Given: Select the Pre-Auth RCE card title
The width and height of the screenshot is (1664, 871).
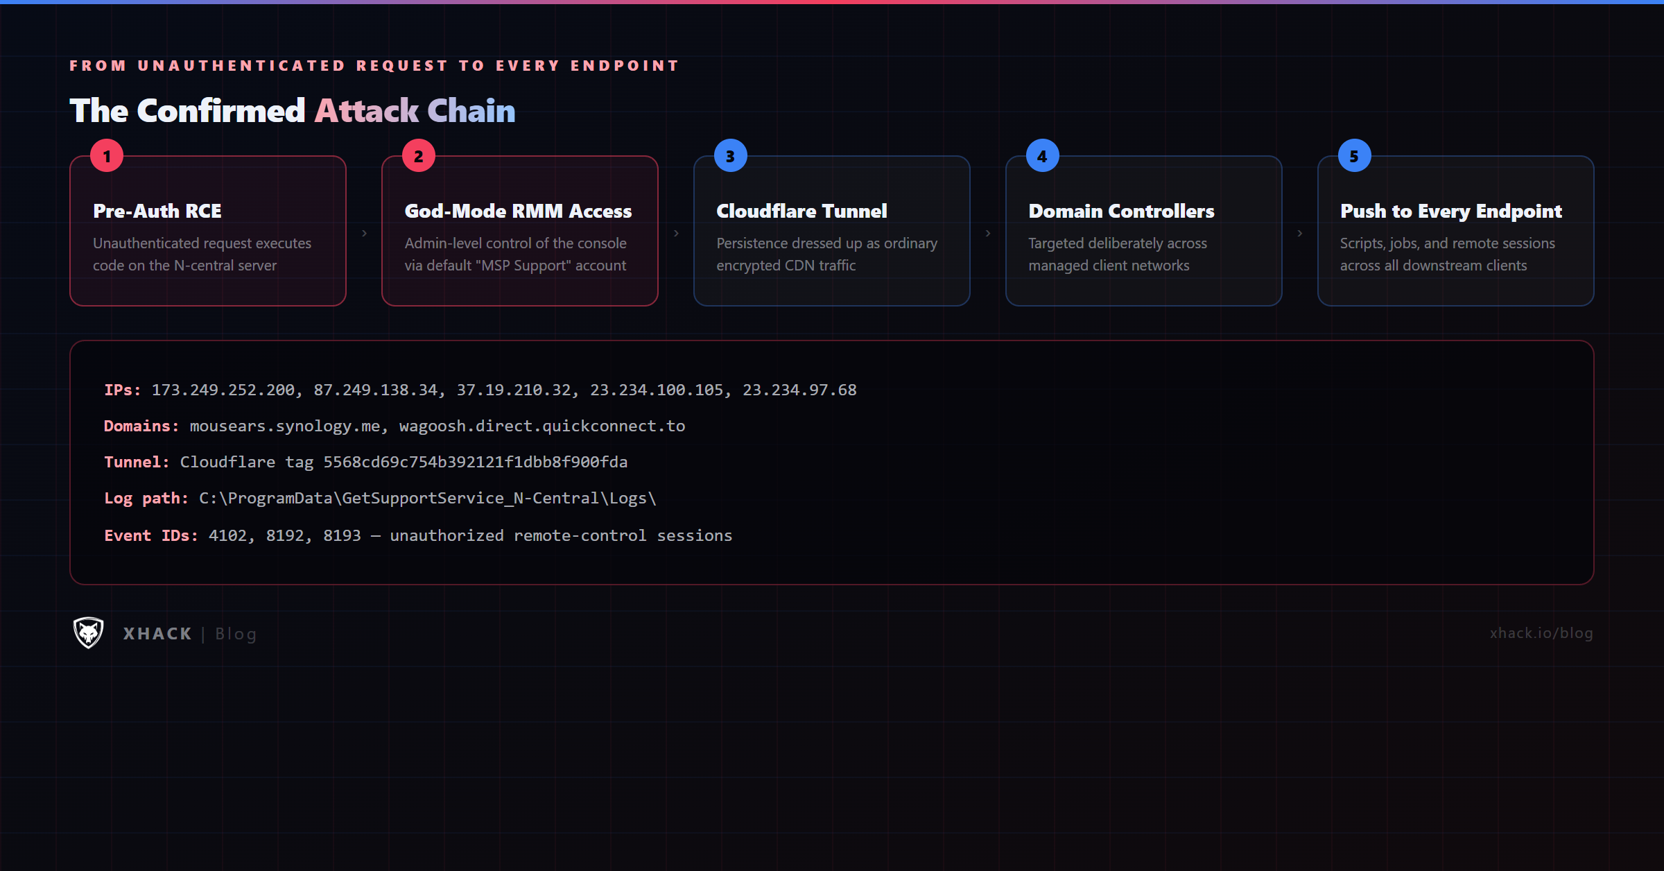Looking at the screenshot, I should 157,211.
